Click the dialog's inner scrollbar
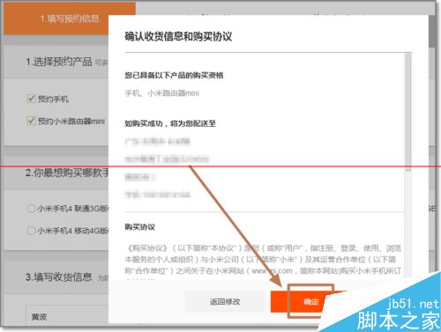 pyautogui.click(x=408, y=112)
